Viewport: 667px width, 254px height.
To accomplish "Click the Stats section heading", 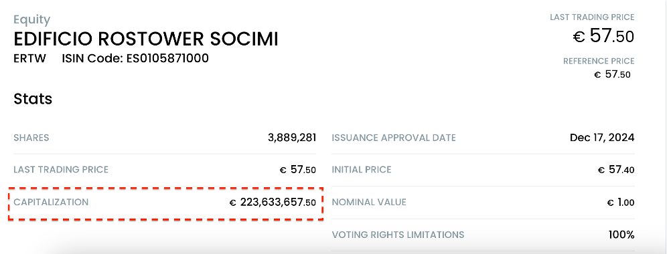I will [33, 99].
